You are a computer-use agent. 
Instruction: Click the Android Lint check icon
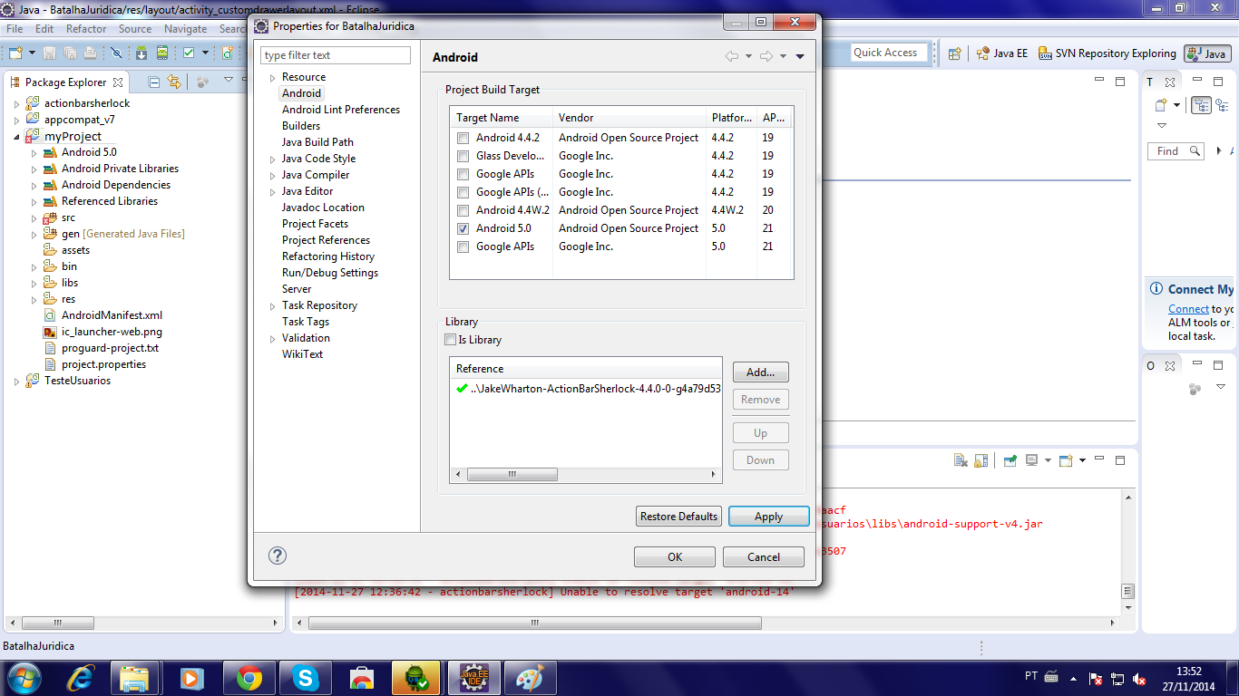[x=189, y=53]
